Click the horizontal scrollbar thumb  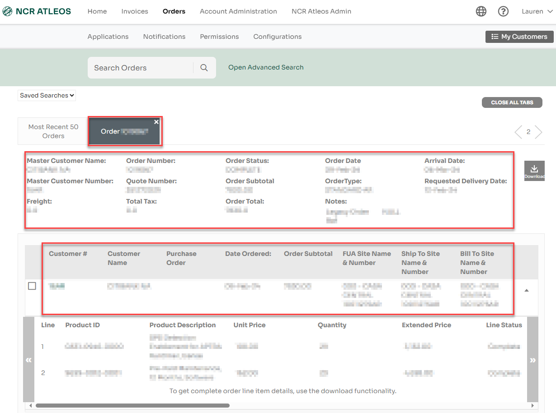132,405
